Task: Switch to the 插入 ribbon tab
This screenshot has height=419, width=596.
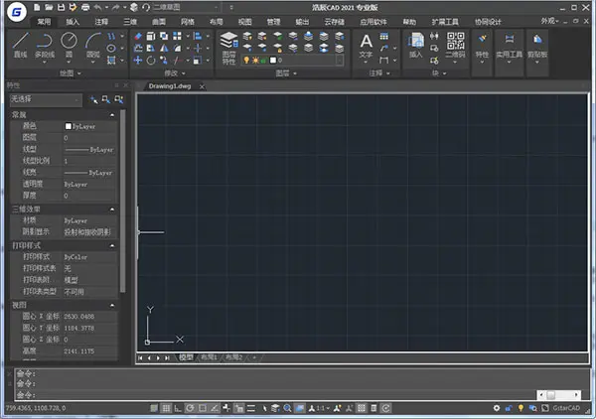Action: [x=73, y=22]
